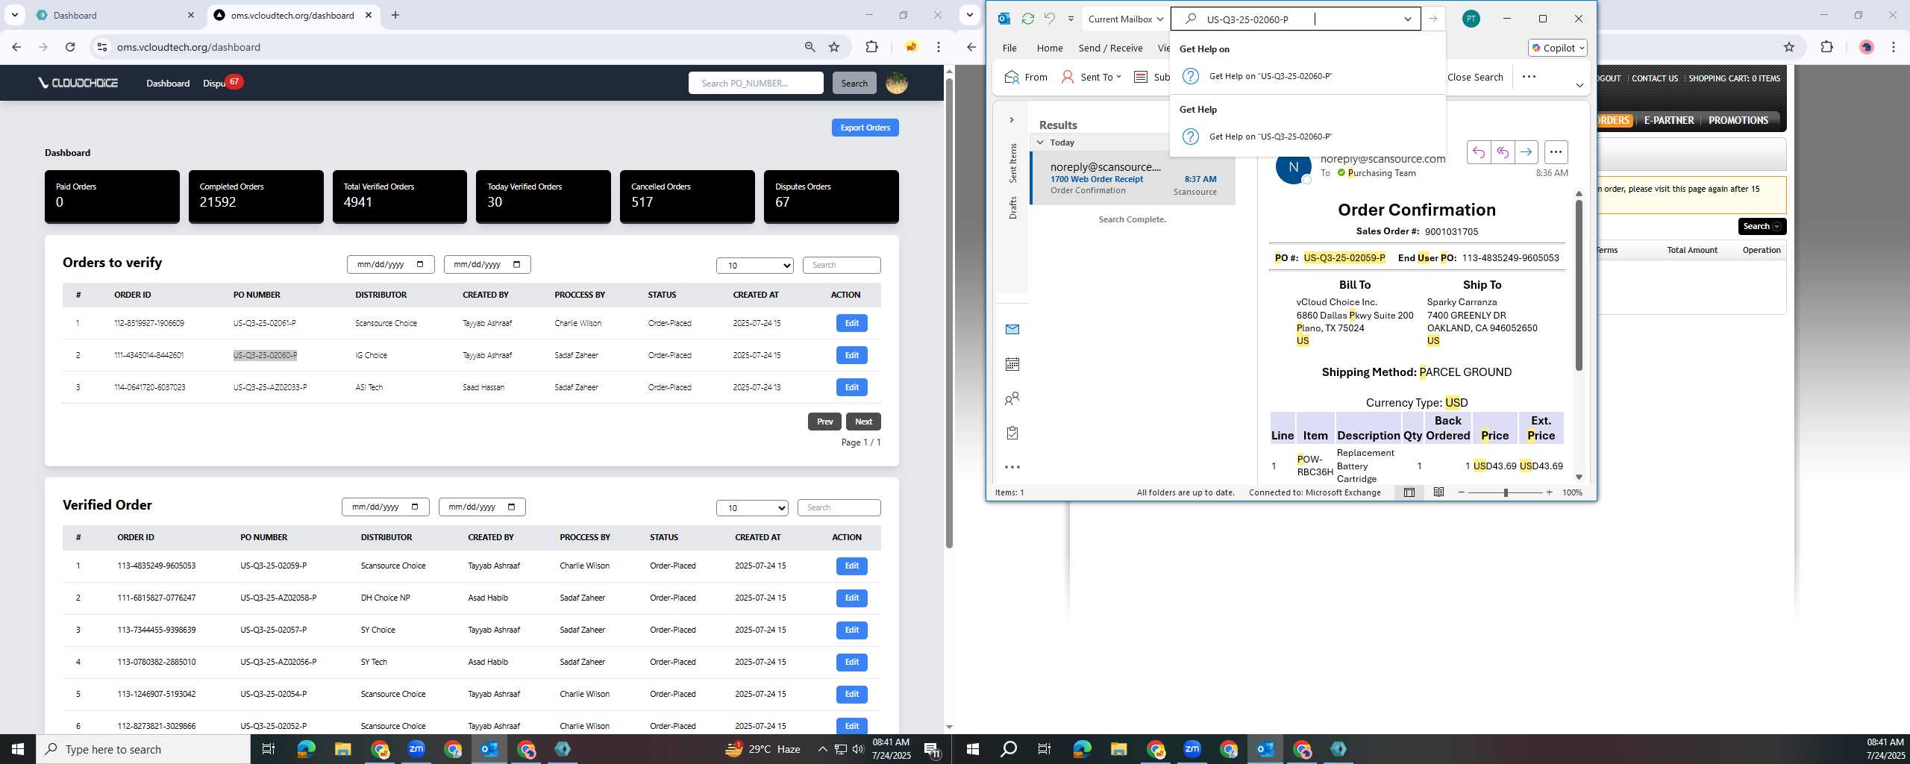Viewport: 1910px width, 764px height.
Task: Open more message actions ellipsis
Action: [x=1556, y=152]
